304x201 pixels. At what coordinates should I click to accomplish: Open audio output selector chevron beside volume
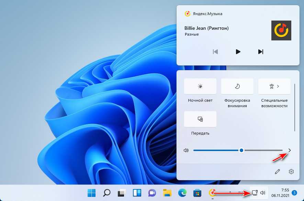(290, 150)
